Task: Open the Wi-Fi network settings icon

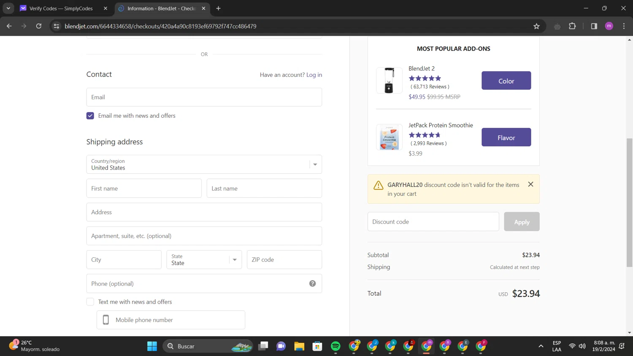Action: (x=572, y=346)
